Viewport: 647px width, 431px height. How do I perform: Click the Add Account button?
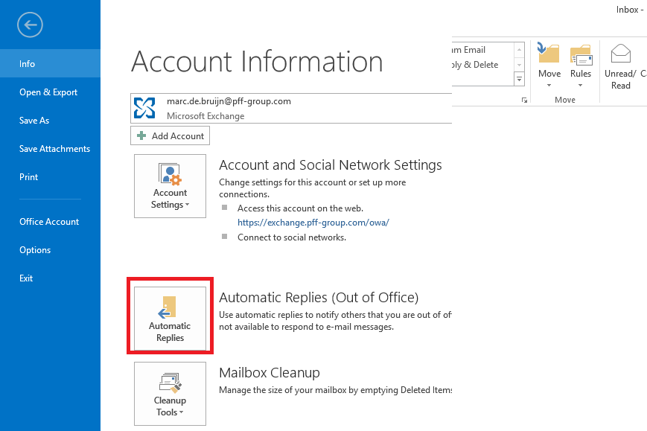(x=170, y=136)
